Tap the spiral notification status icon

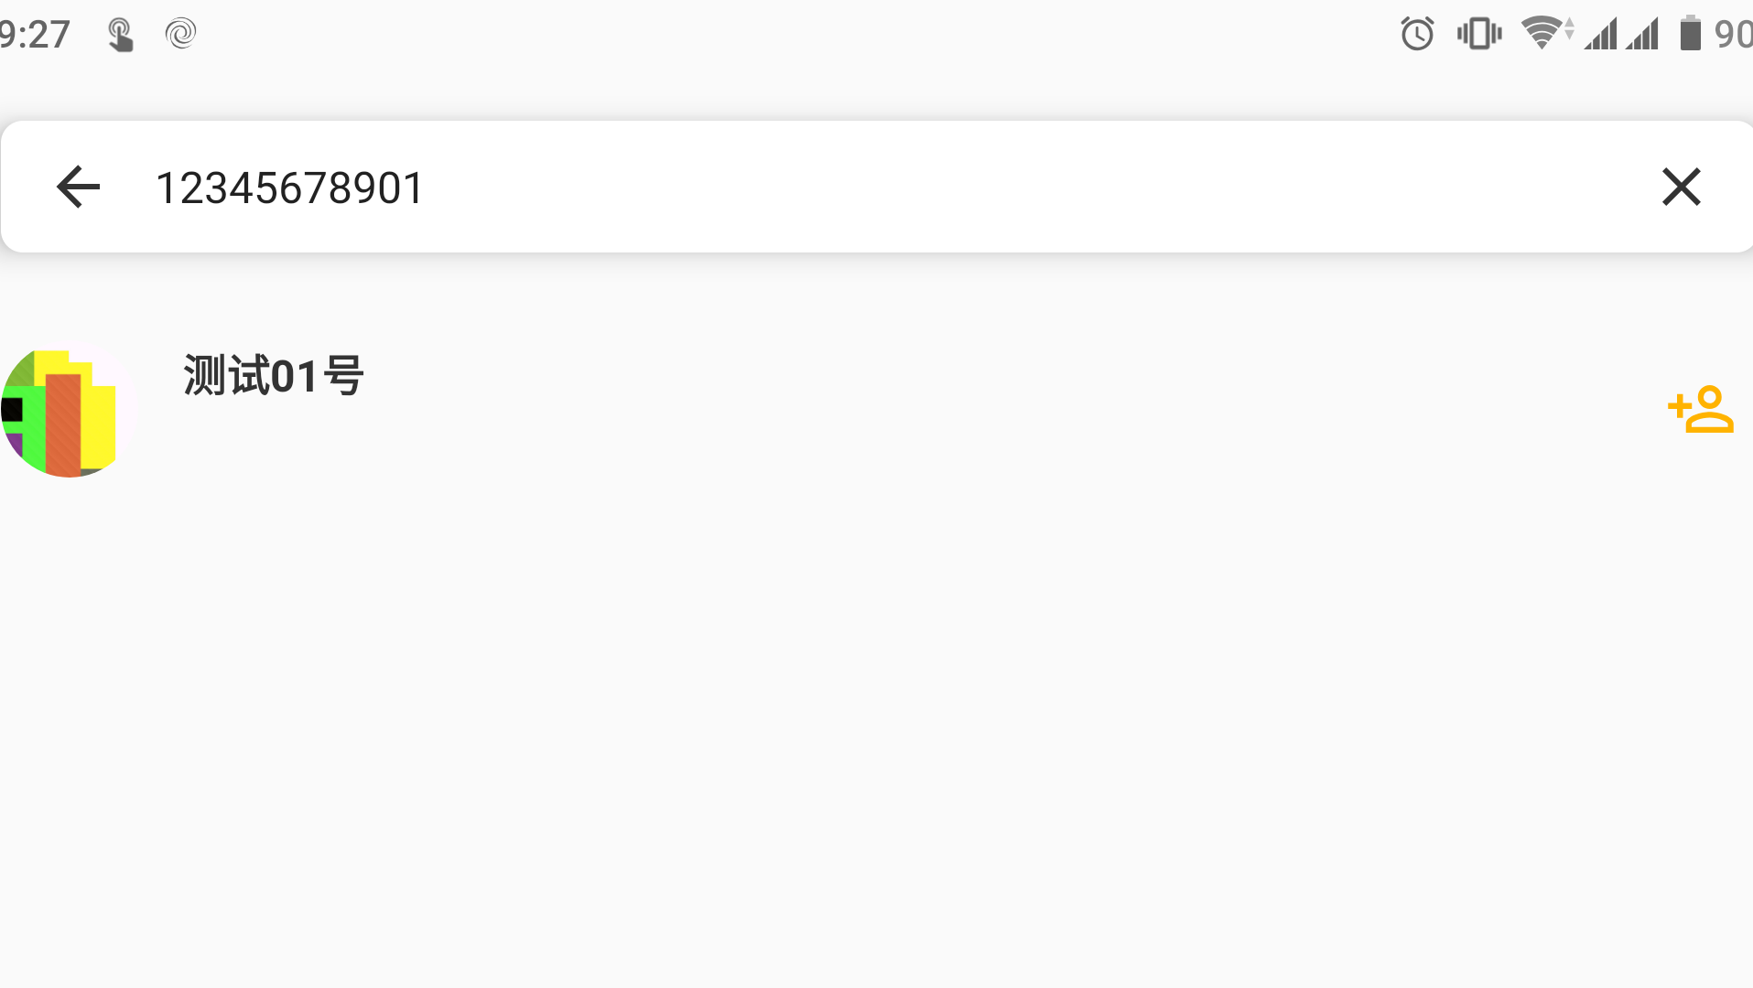(x=180, y=34)
